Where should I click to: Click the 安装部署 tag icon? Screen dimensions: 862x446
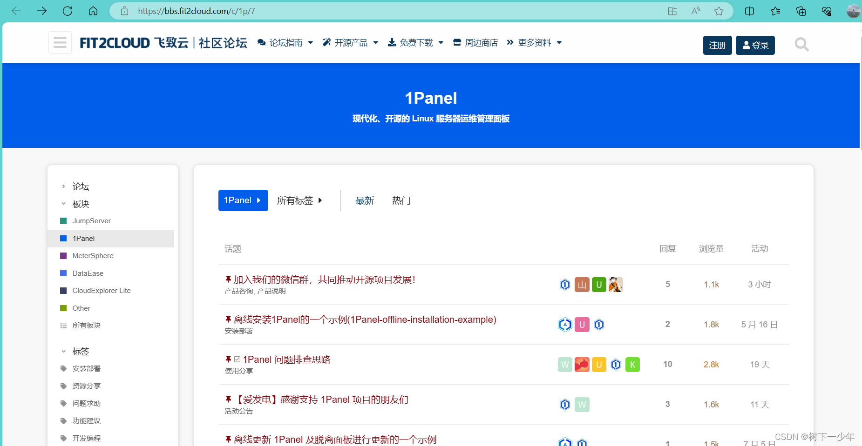coord(64,369)
